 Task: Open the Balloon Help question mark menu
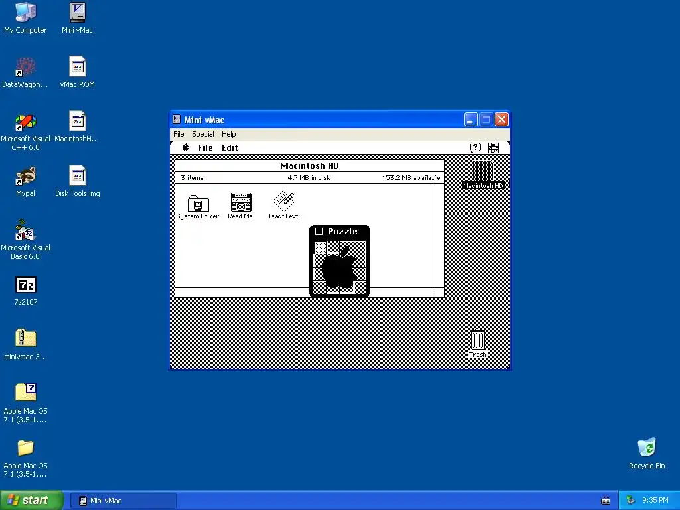(475, 148)
